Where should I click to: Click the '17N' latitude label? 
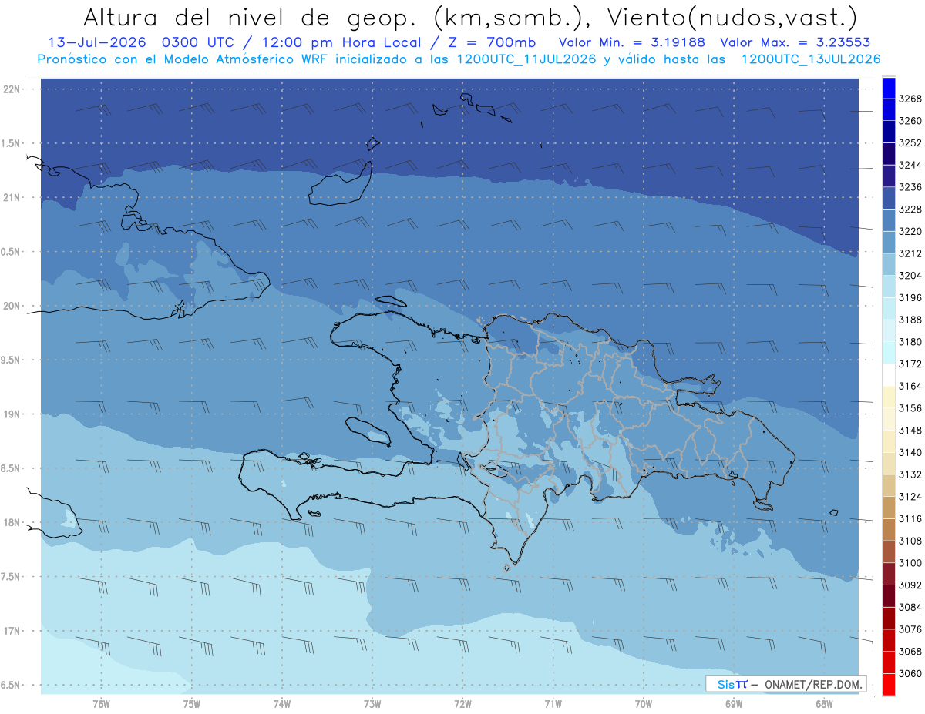[12, 631]
